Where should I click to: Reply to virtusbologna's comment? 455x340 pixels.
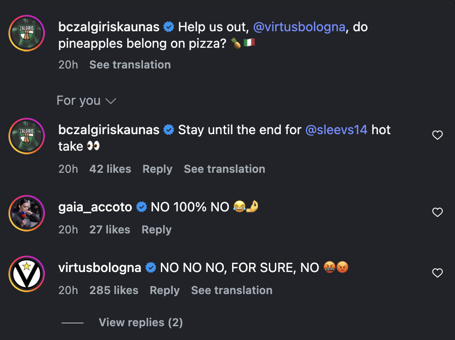165,290
